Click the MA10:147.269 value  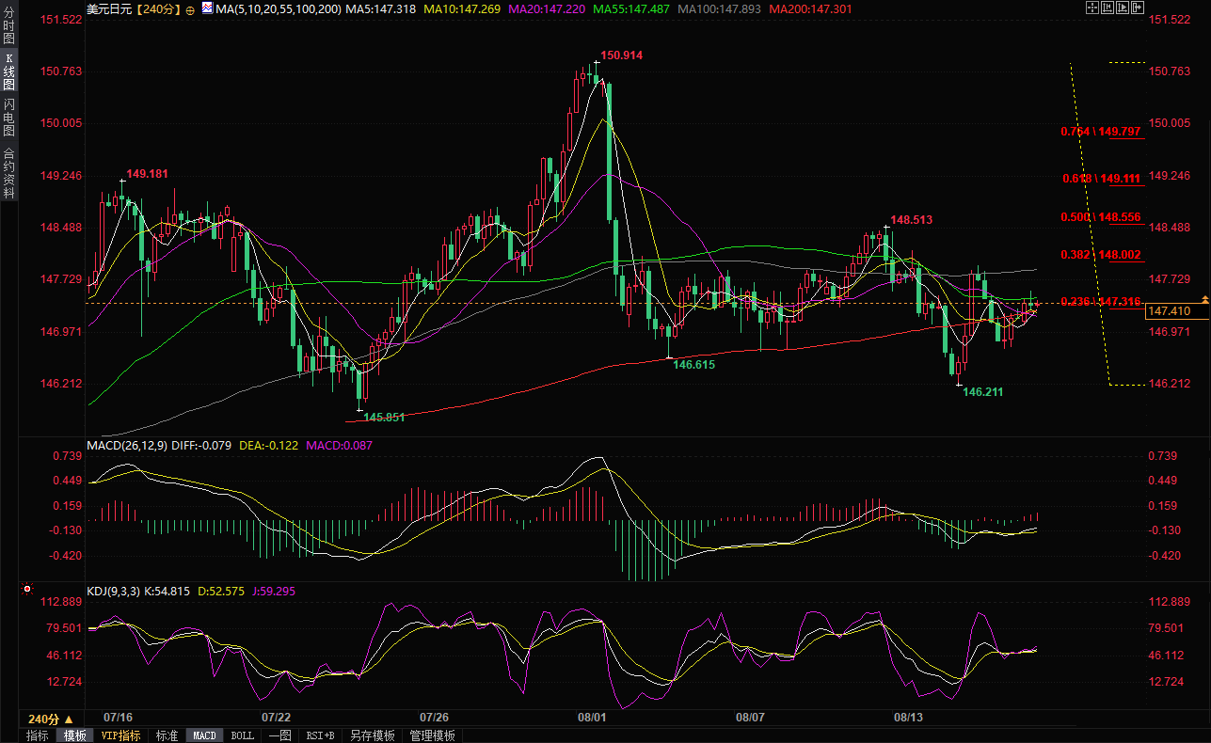coord(463,9)
